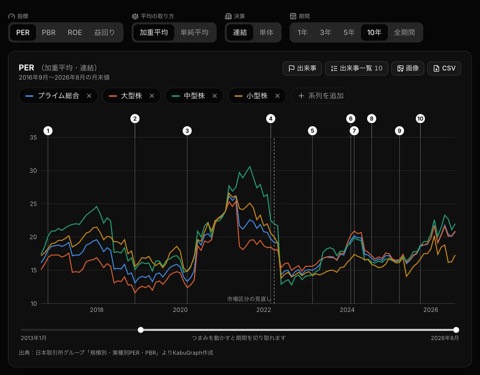Screen dimensions: 480x375
Task: Click the 小型株 series chip label
Action: tap(257, 96)
